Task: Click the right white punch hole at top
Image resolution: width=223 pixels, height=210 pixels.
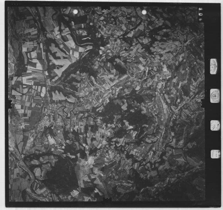Action: (x=144, y=12)
